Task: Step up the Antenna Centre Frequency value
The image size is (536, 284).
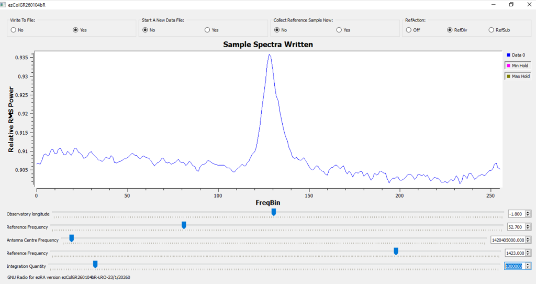Action: pos(528,238)
